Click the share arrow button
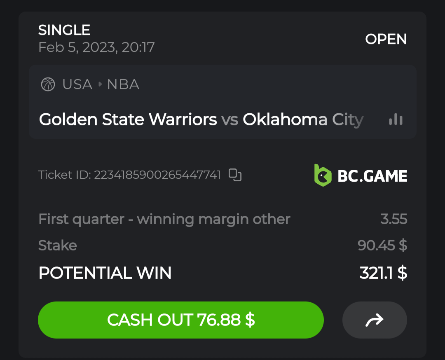 375,320
